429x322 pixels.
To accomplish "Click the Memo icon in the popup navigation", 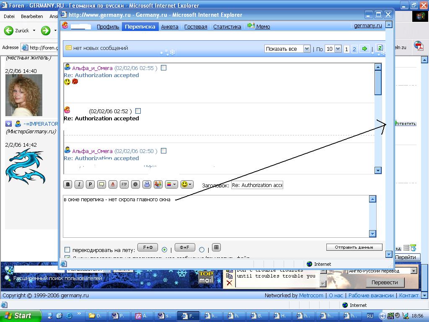I will pos(251,26).
